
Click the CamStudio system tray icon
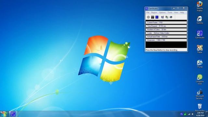pos(182,114)
